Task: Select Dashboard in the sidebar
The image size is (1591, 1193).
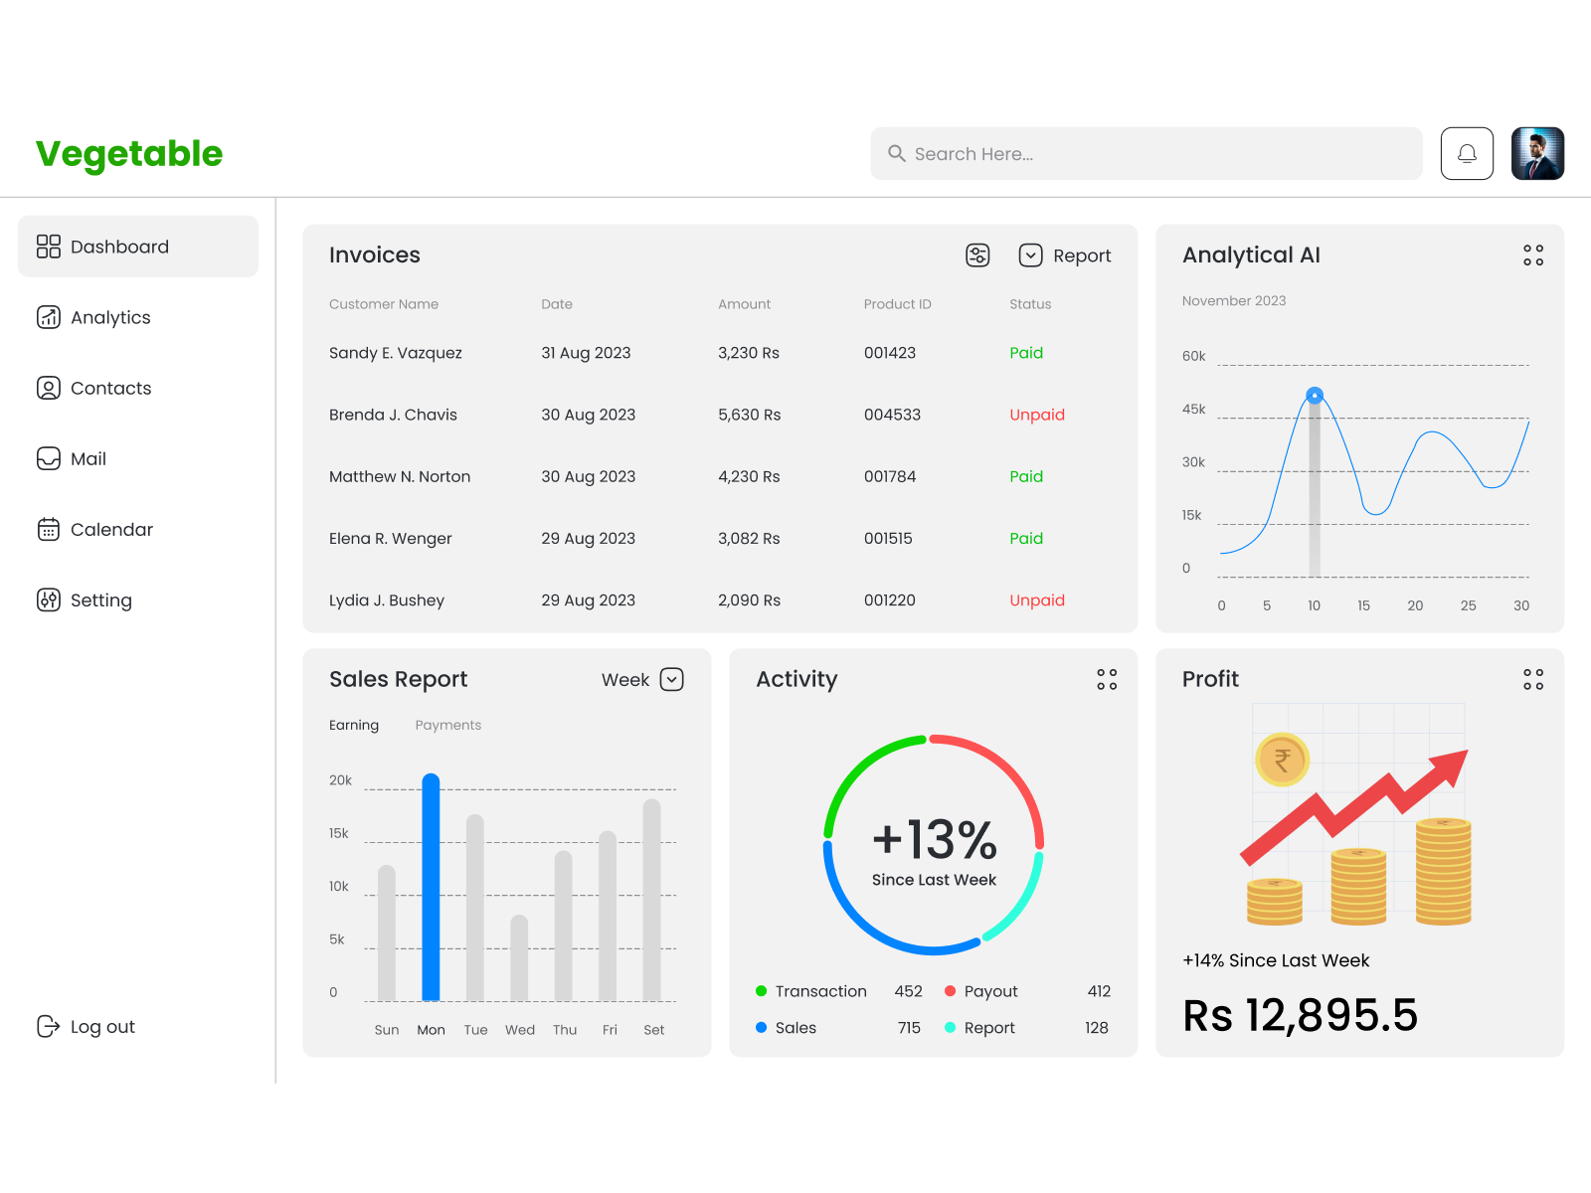Action: [118, 247]
